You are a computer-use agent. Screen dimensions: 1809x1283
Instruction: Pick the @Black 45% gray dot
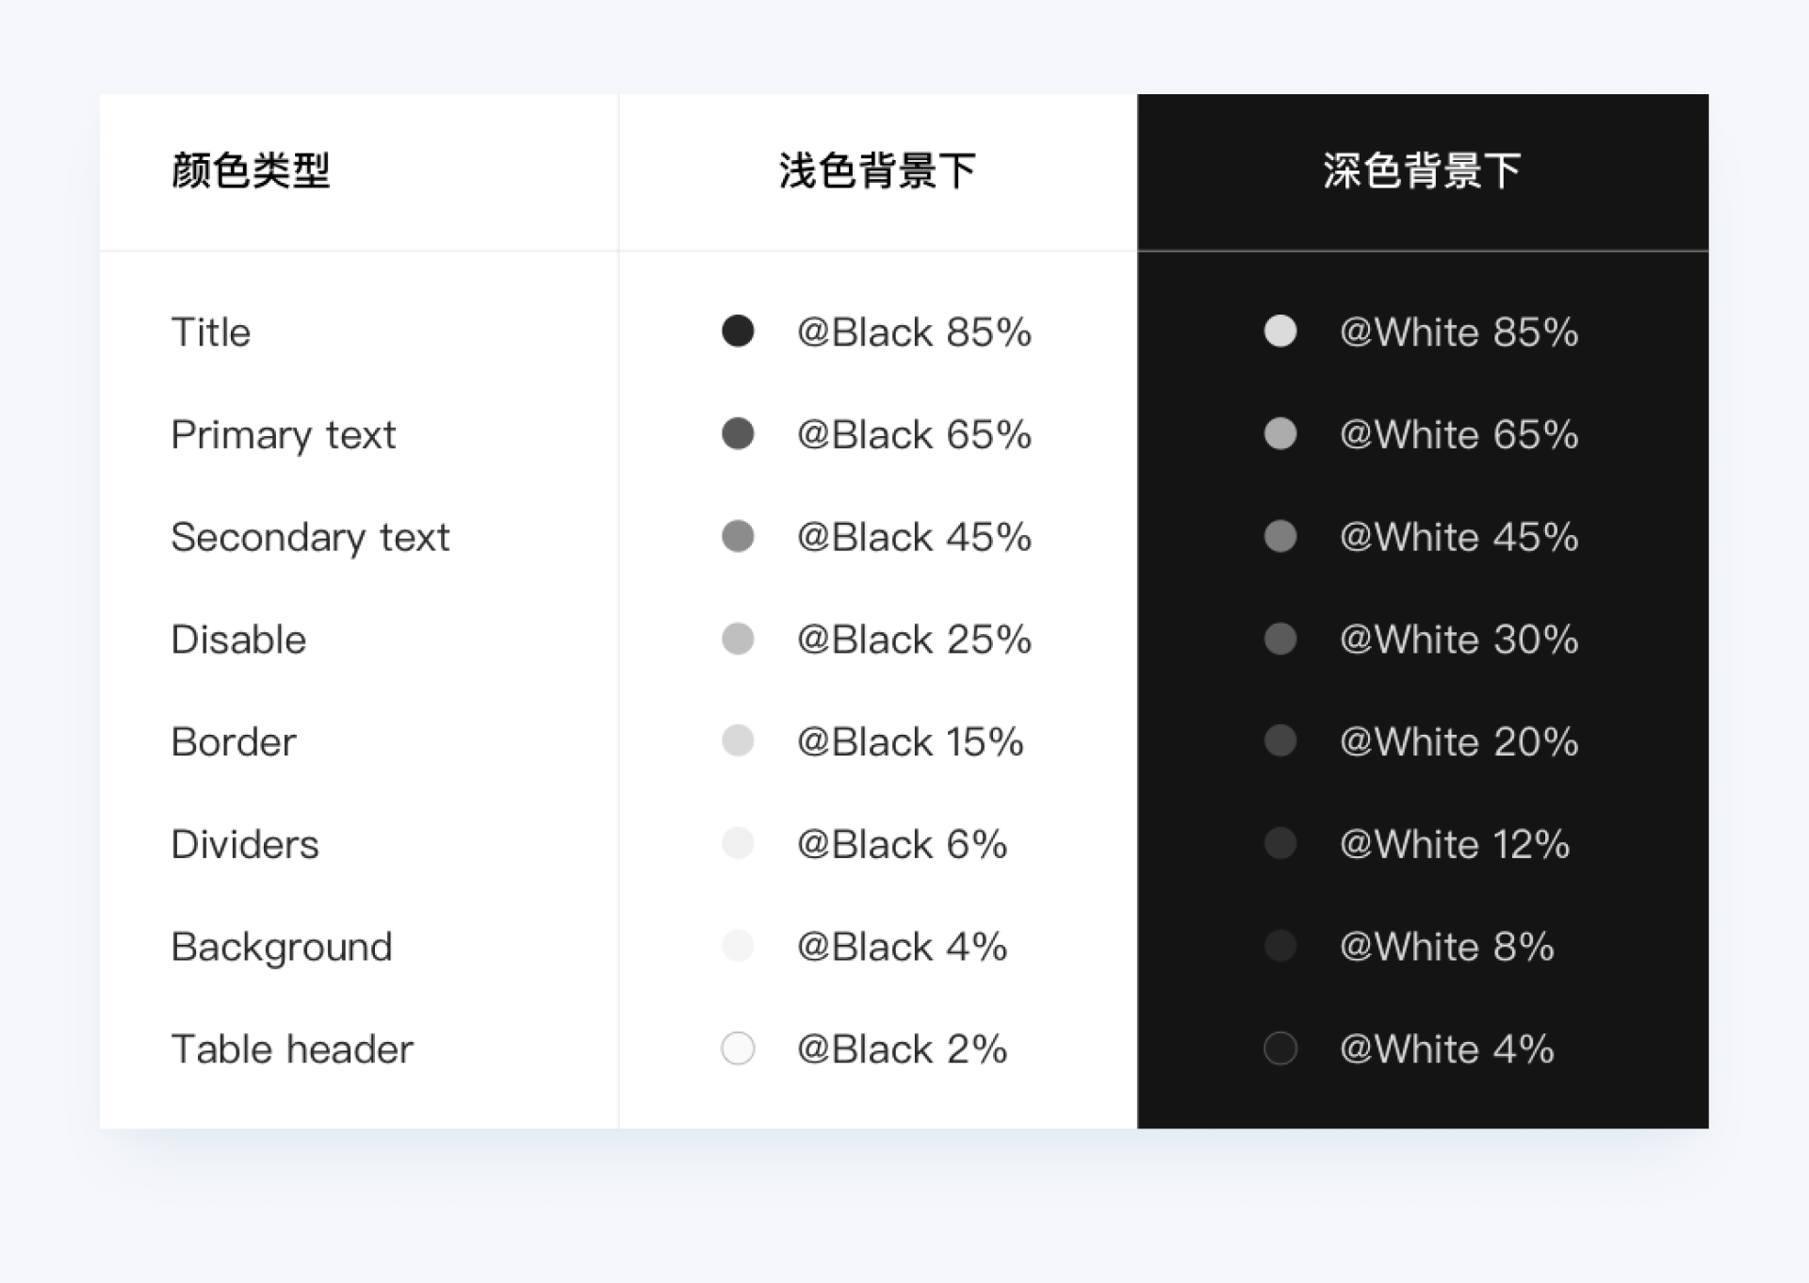coord(738,537)
